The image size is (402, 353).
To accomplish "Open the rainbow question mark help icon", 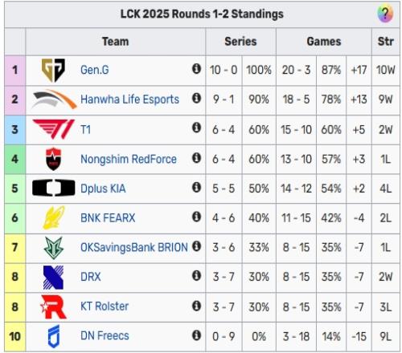I will (385, 13).
